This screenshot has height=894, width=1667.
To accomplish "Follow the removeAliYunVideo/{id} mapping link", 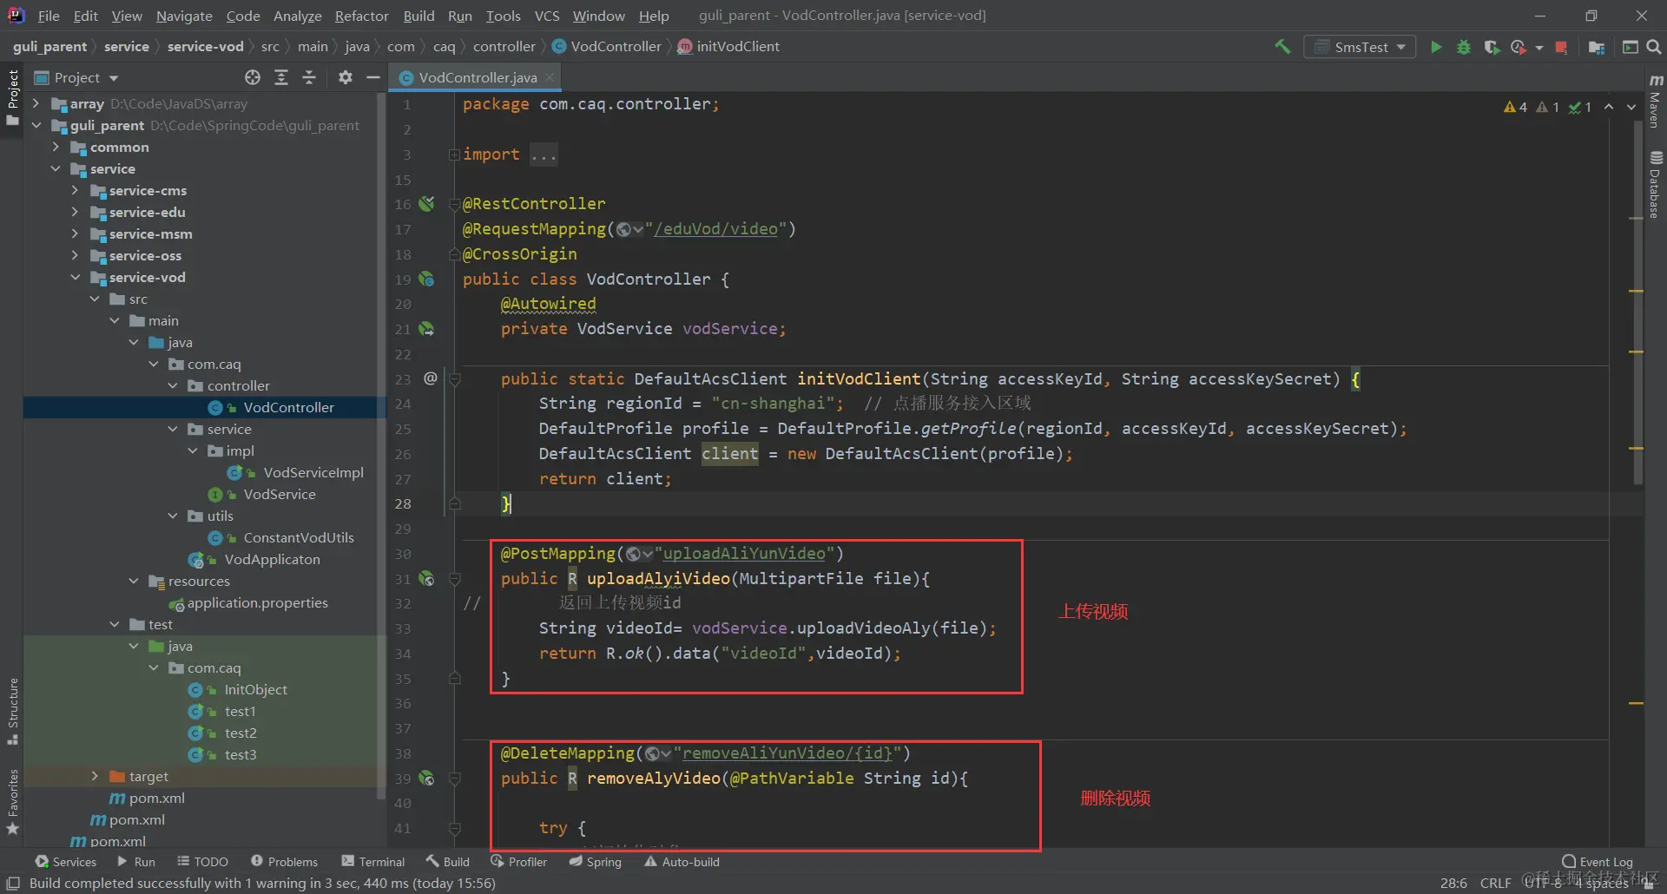I will pyautogui.click(x=787, y=753).
